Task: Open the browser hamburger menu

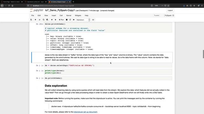Action: tap(202, 6)
